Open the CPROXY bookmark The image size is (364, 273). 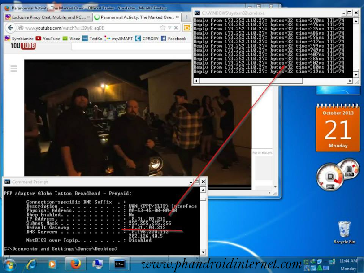point(147,39)
